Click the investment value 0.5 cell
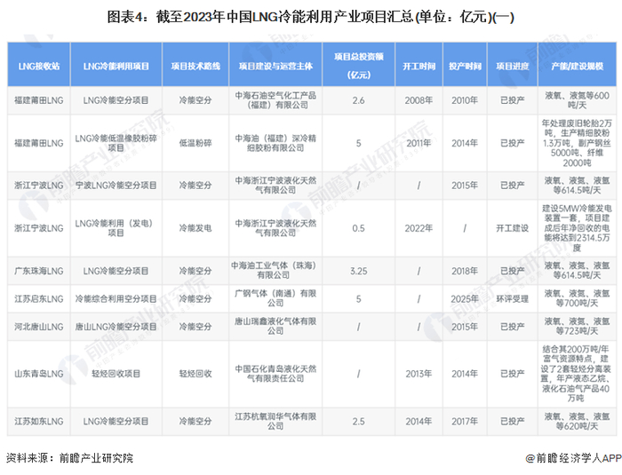 (x=359, y=228)
